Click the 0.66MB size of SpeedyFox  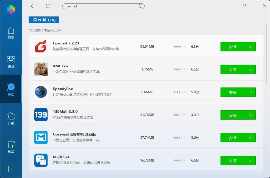tap(147, 92)
